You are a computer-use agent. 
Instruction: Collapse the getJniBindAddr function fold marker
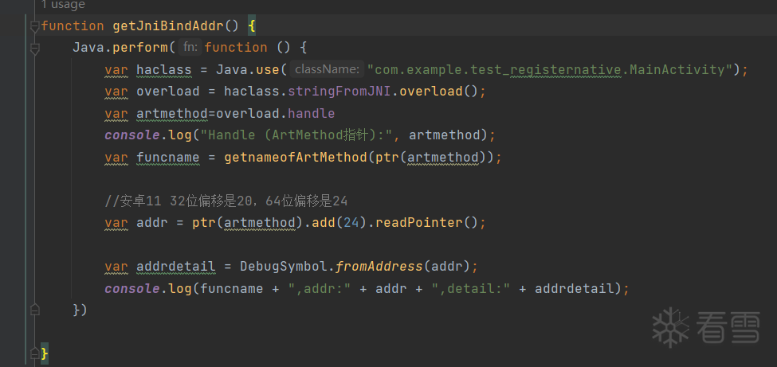click(34, 26)
